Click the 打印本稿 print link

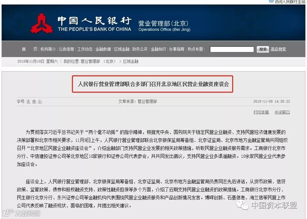point(261,112)
